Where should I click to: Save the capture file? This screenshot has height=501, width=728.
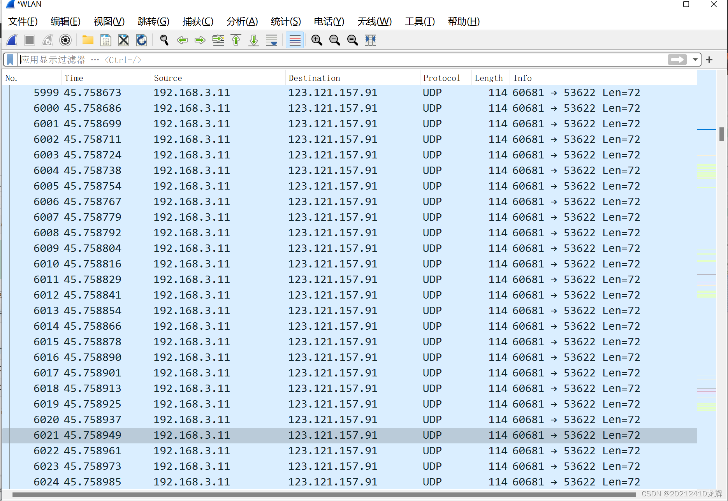pyautogui.click(x=106, y=40)
